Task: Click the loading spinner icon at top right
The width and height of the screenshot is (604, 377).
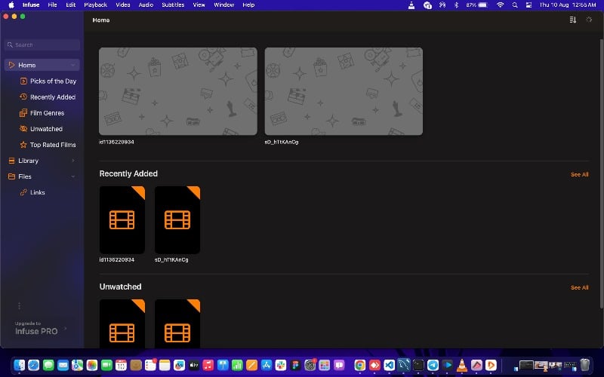Action: 589,20
